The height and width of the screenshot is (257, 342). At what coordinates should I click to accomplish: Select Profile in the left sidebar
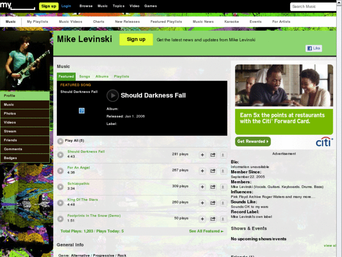25,96
